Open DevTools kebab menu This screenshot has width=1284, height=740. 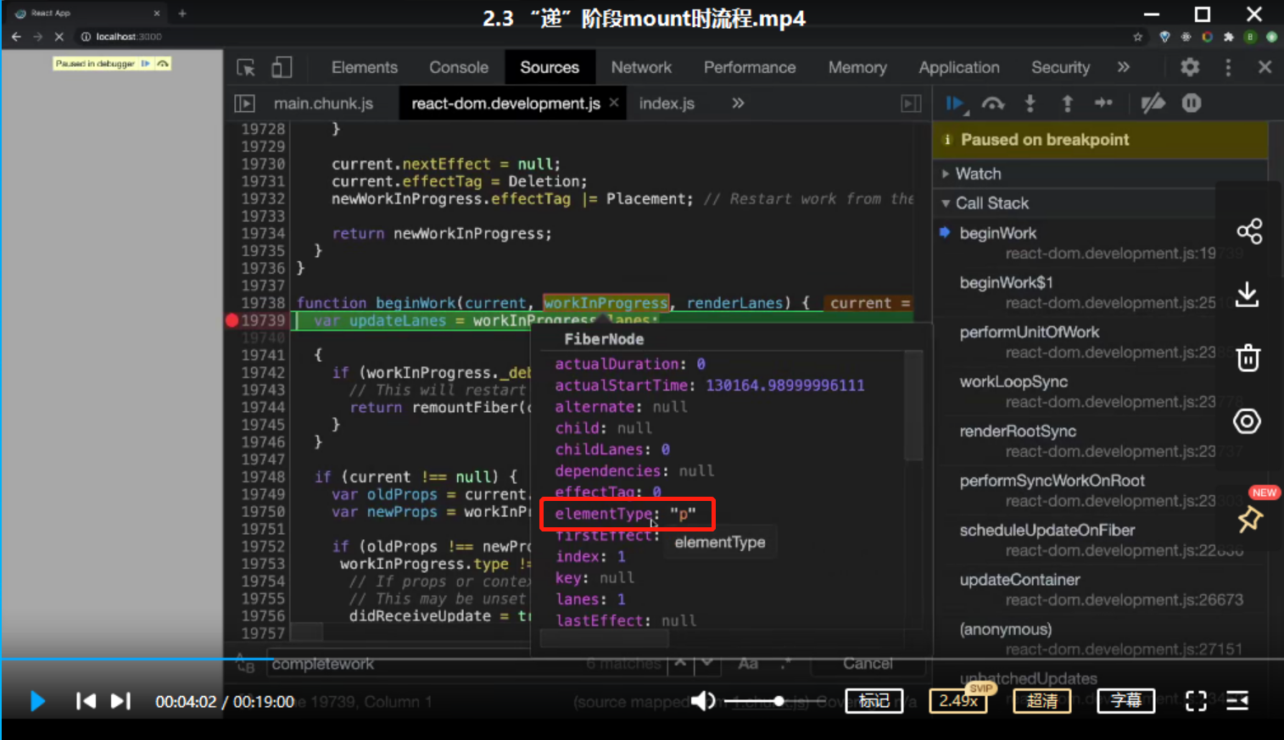pyautogui.click(x=1228, y=67)
